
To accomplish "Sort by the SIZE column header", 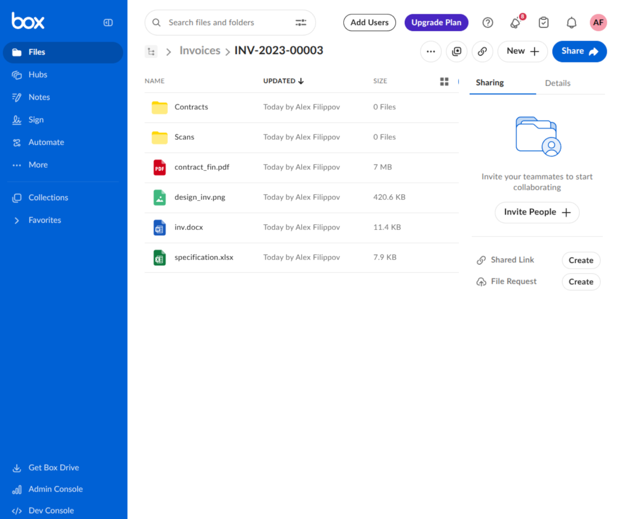I will coord(380,81).
